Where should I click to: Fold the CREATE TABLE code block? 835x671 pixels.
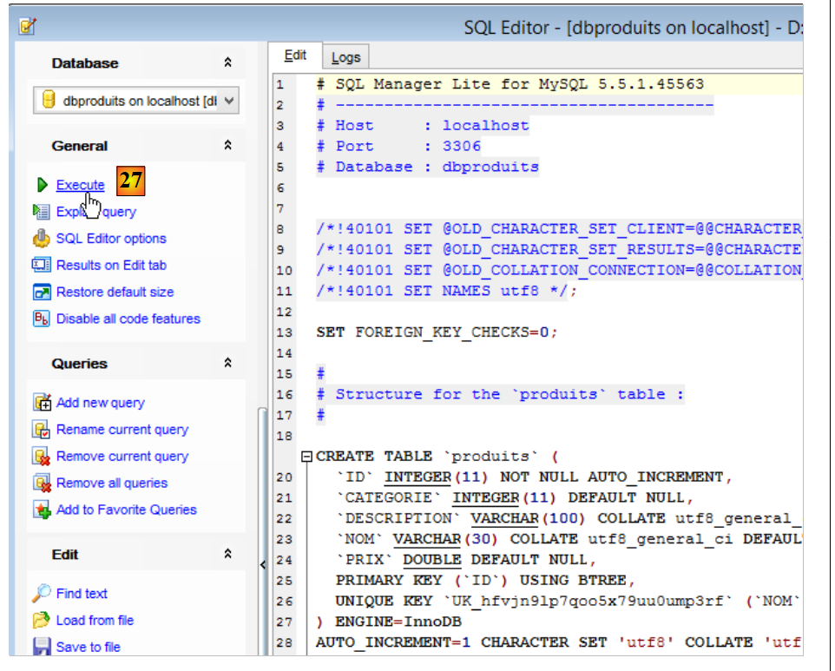(x=306, y=457)
